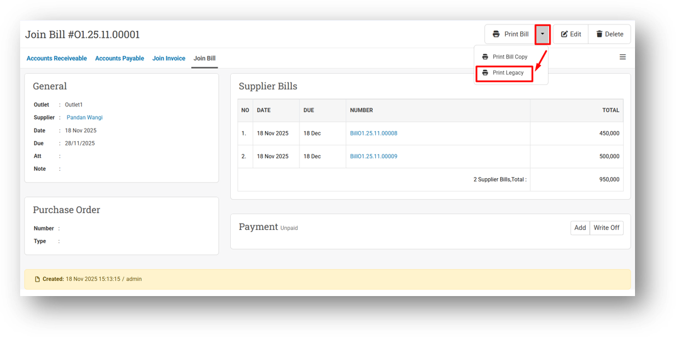Image resolution: width=676 pixels, height=337 pixels.
Task: Open the hamburger menu icon
Action: (622, 57)
